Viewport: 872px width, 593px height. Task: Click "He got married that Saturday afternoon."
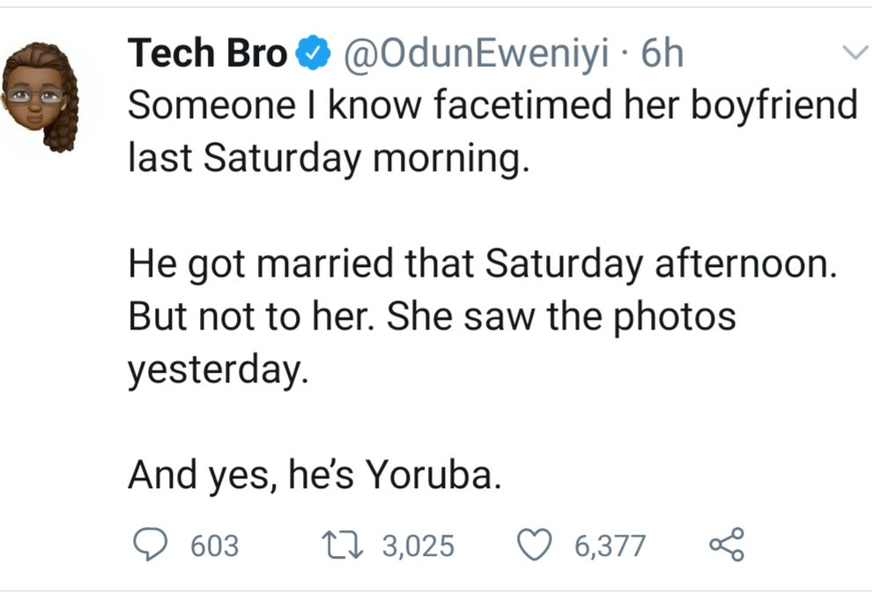[481, 264]
